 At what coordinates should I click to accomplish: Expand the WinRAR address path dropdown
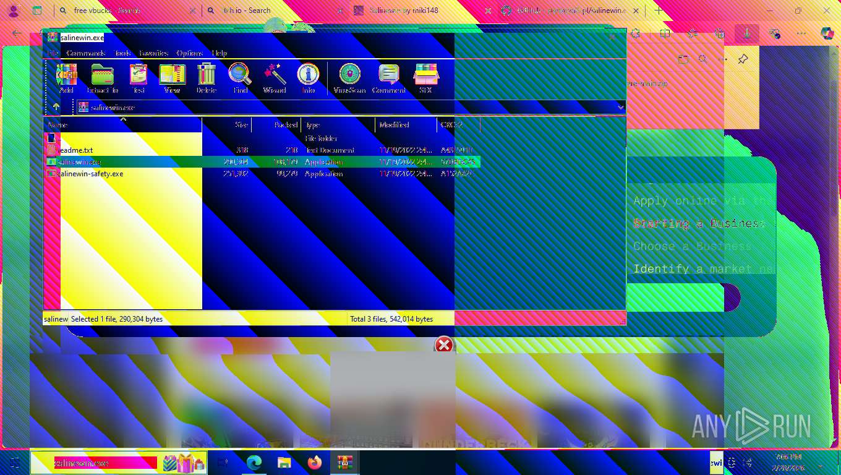[x=620, y=108]
